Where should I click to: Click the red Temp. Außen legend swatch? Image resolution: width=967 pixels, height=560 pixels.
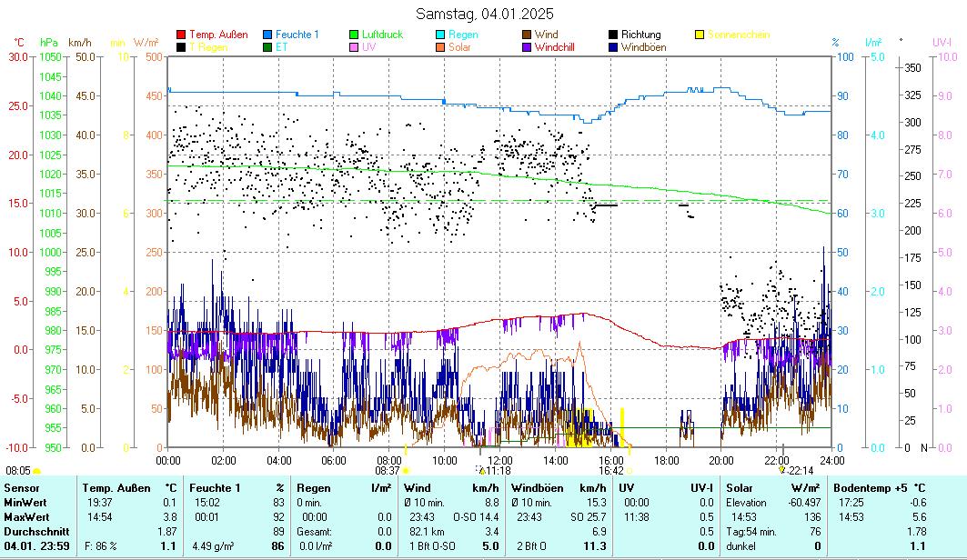tap(181, 35)
